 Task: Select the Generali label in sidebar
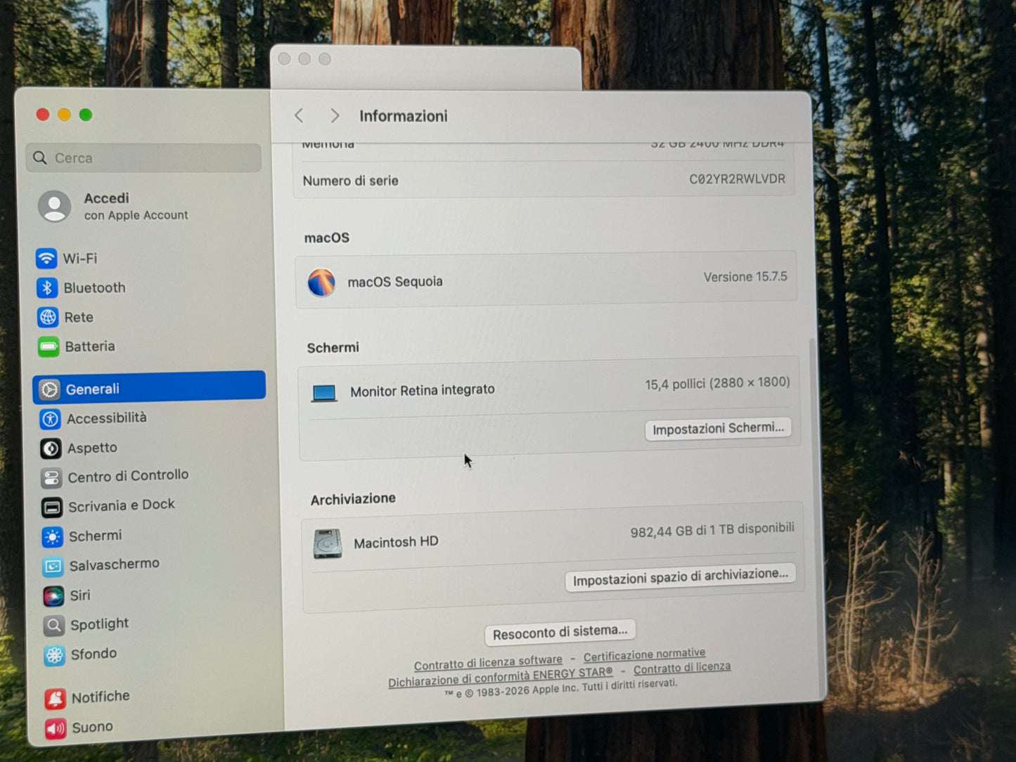pyautogui.click(x=93, y=389)
